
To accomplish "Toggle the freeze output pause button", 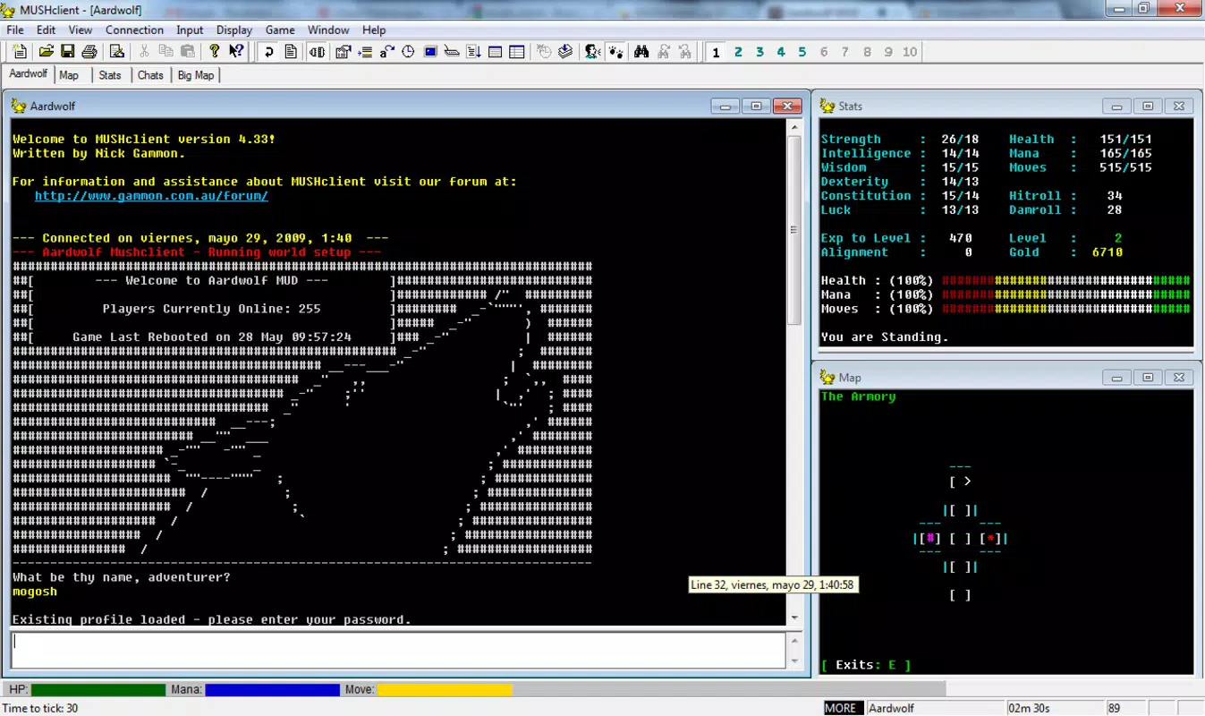I will [317, 52].
